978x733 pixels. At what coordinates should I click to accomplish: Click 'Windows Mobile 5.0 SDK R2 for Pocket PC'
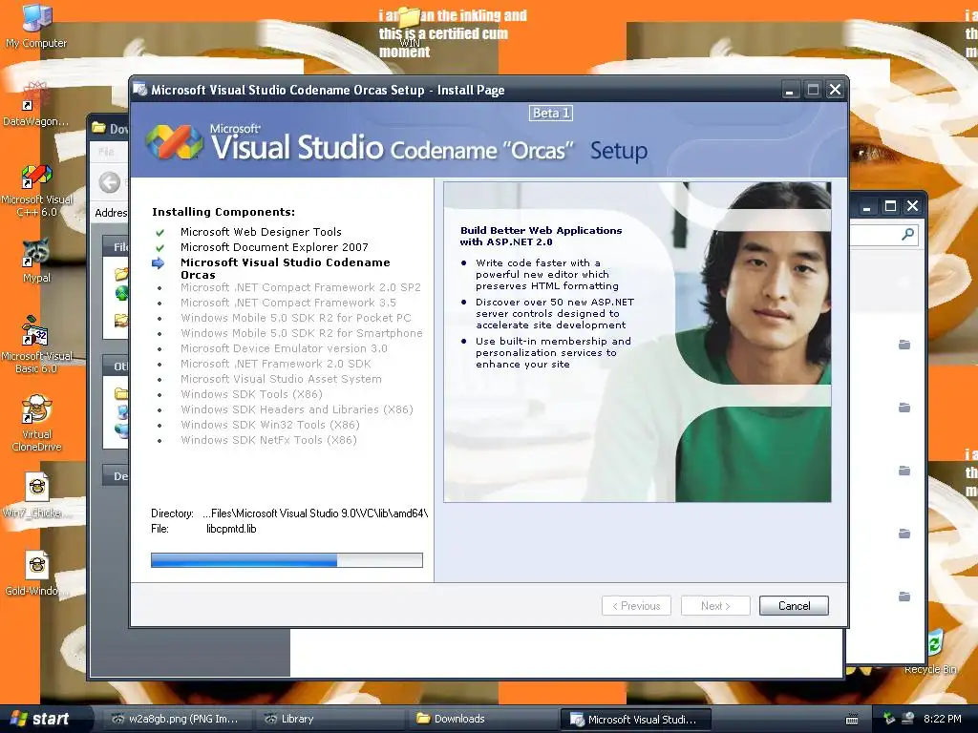pyautogui.click(x=296, y=318)
